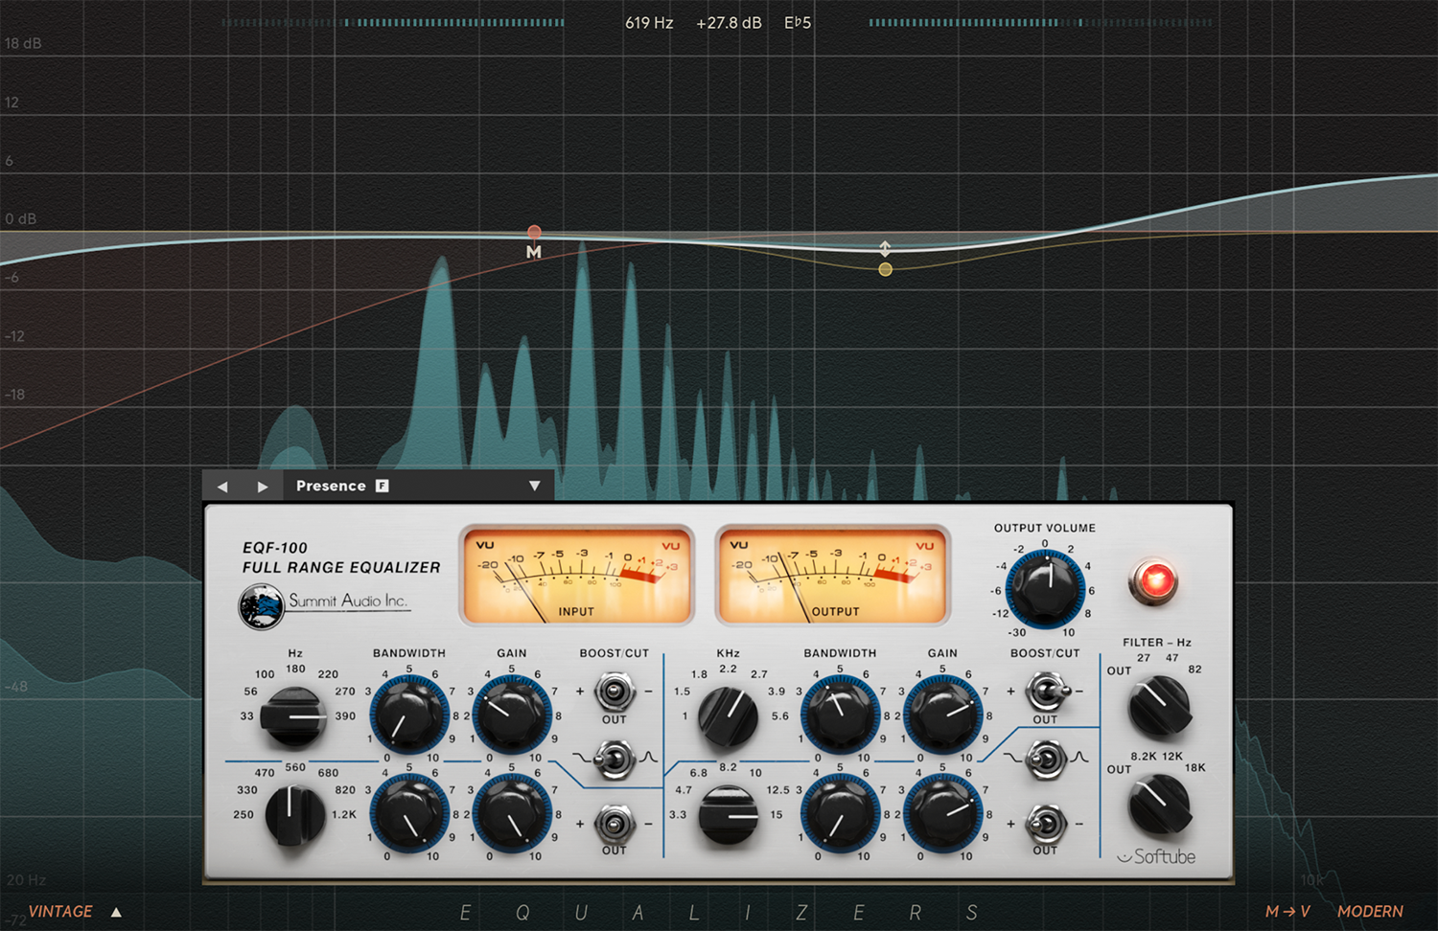Click the Output Volume knob

pyautogui.click(x=1045, y=587)
